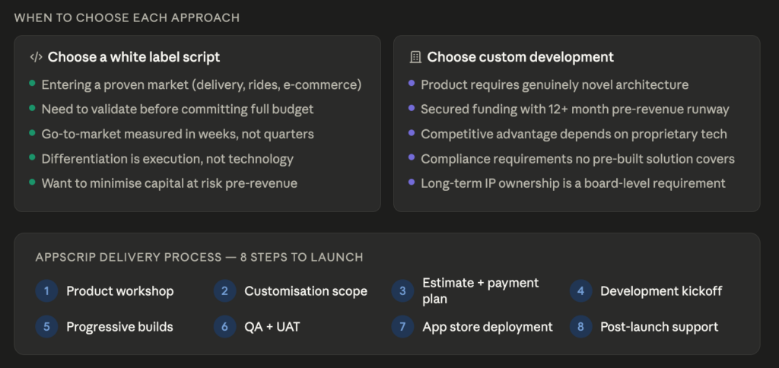Click 'Entering a proven market' bullet text
This screenshot has width=779, height=368.
(201, 85)
